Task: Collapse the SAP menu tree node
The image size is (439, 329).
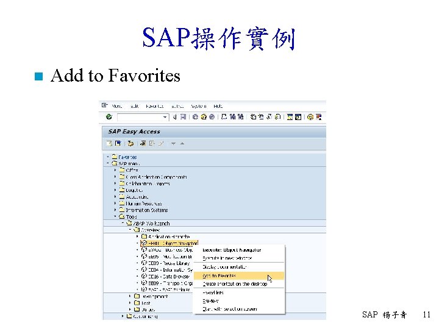Action: [108, 163]
